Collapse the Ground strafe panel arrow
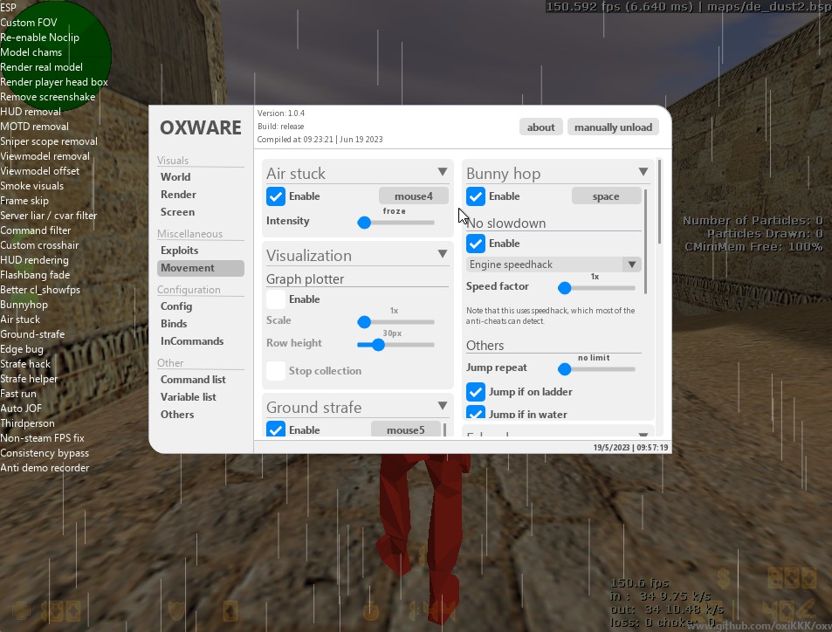Image resolution: width=832 pixels, height=632 pixels. tap(443, 406)
